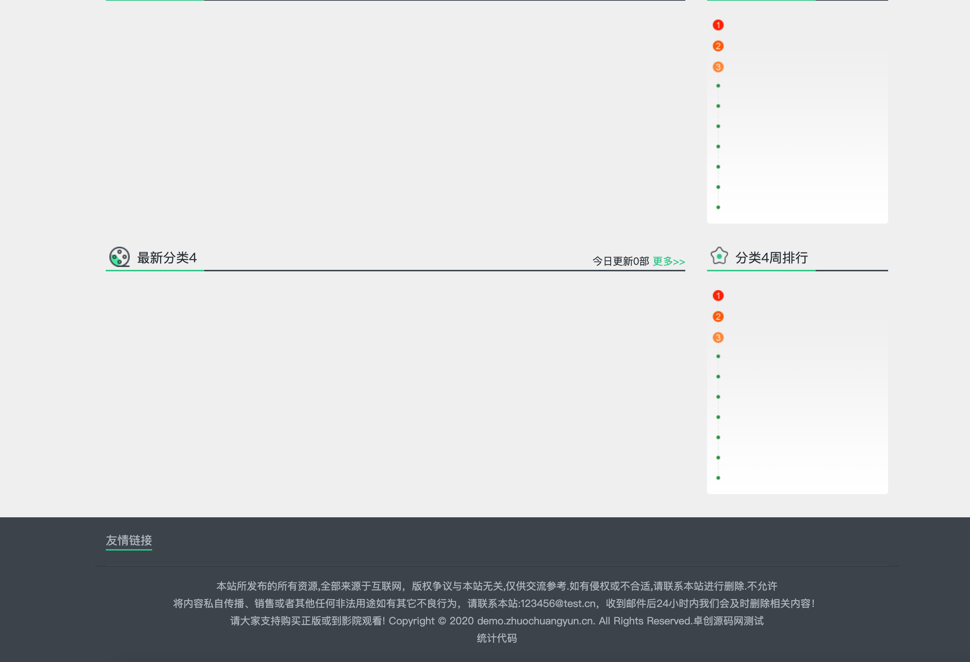Click the 分类4周排行 ranking heading
The image size is (970, 662).
coord(771,258)
